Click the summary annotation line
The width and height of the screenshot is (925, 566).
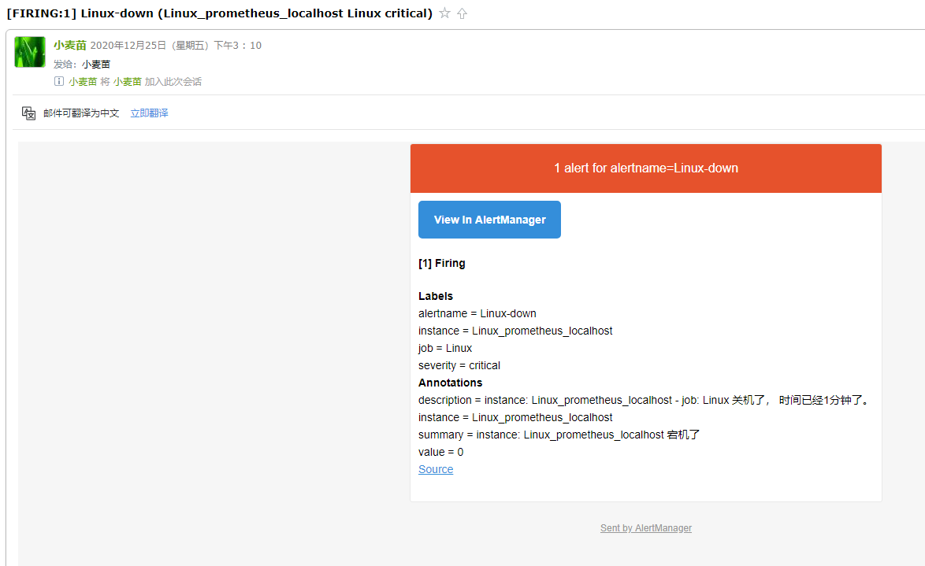click(559, 435)
